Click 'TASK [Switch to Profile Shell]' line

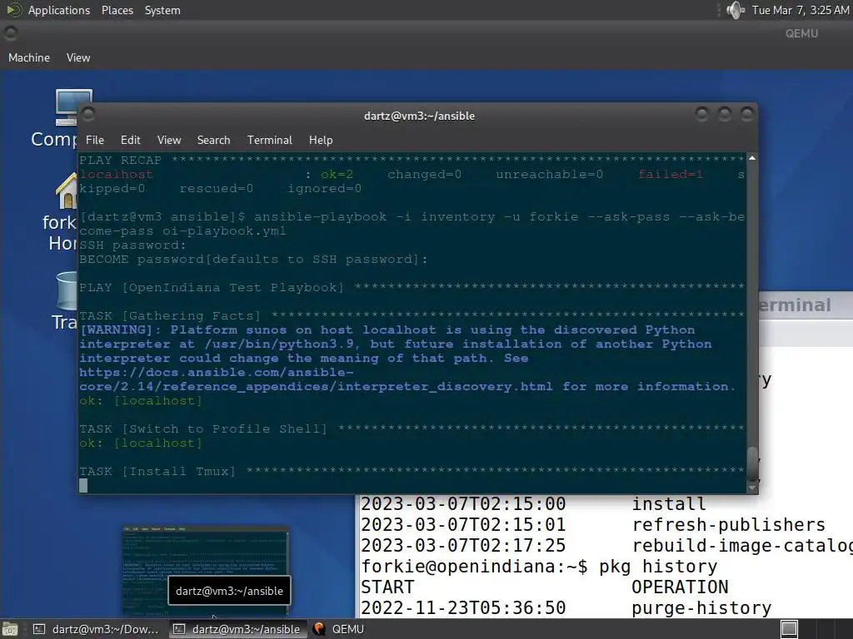(412, 428)
